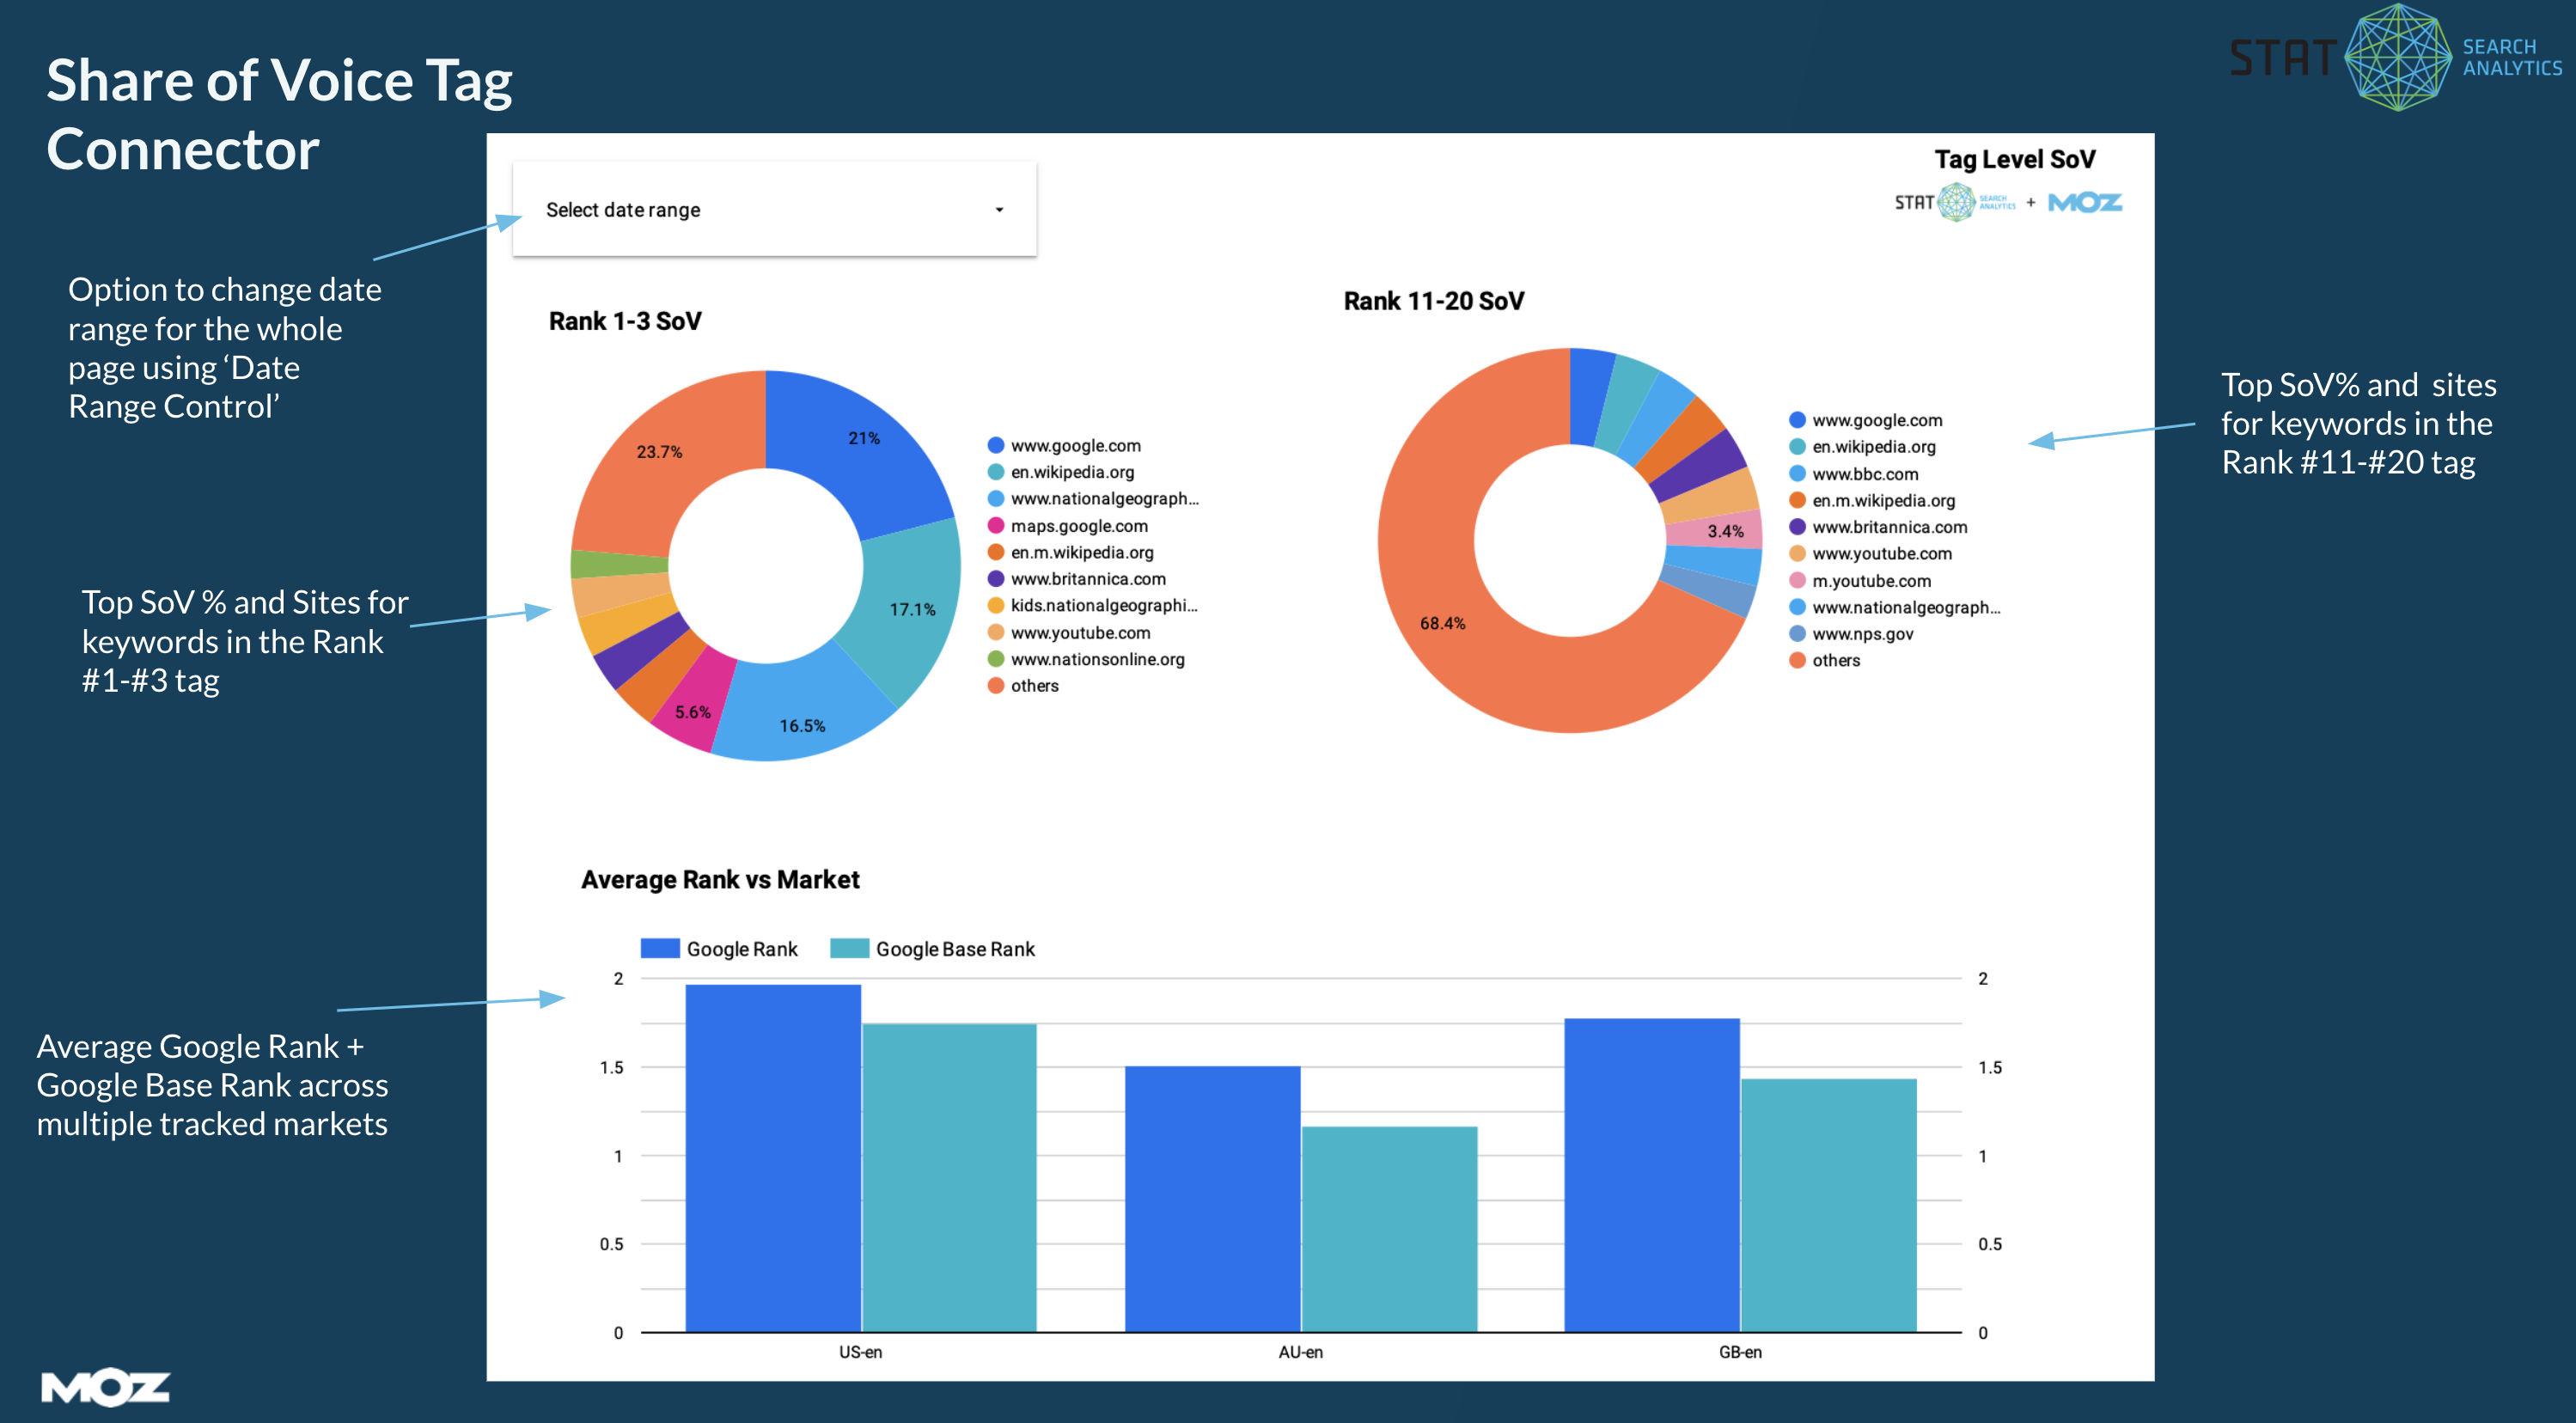Click the en.wikipedia.org legend dot in Rank 11-20 chart

tap(1797, 447)
